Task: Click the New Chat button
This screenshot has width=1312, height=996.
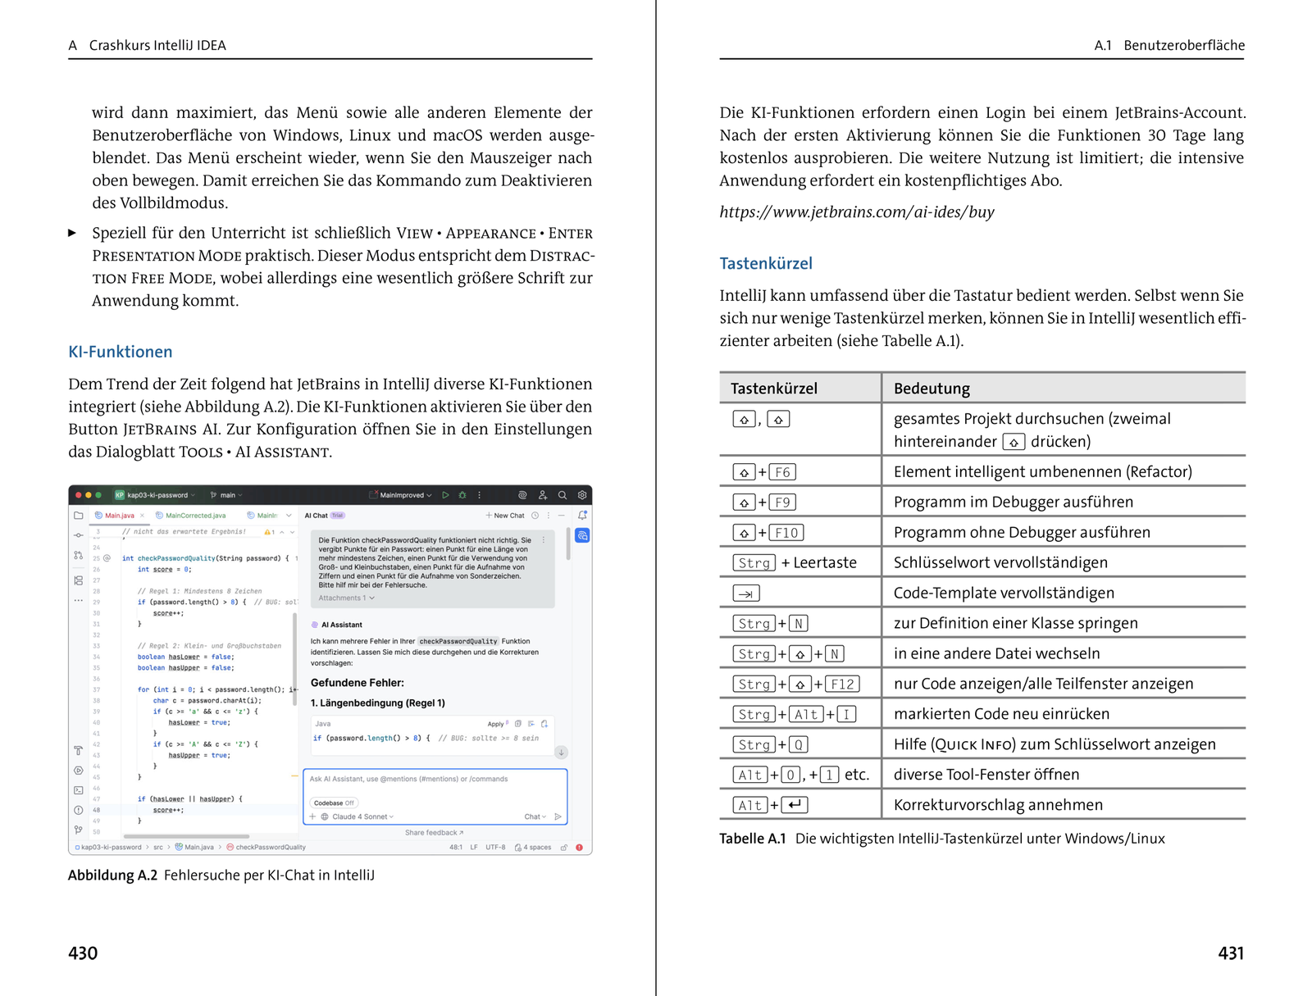Action: 504,516
